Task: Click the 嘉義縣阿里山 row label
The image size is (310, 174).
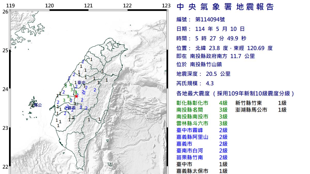Action: tap(192, 137)
